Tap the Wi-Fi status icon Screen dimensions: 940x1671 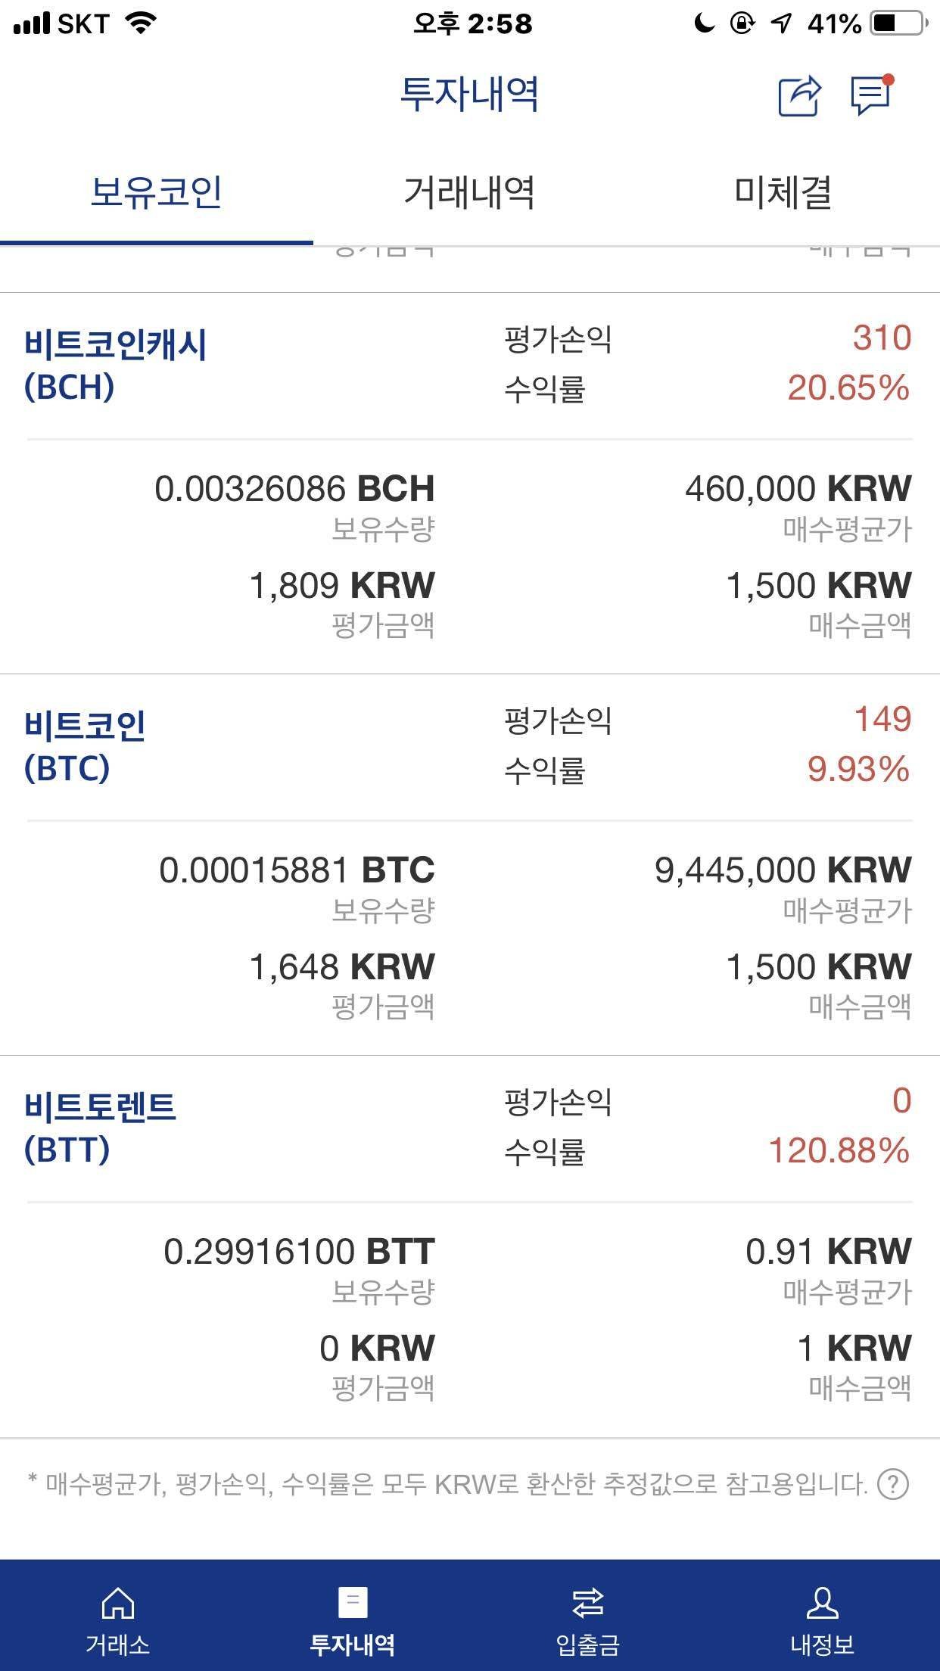tap(141, 24)
